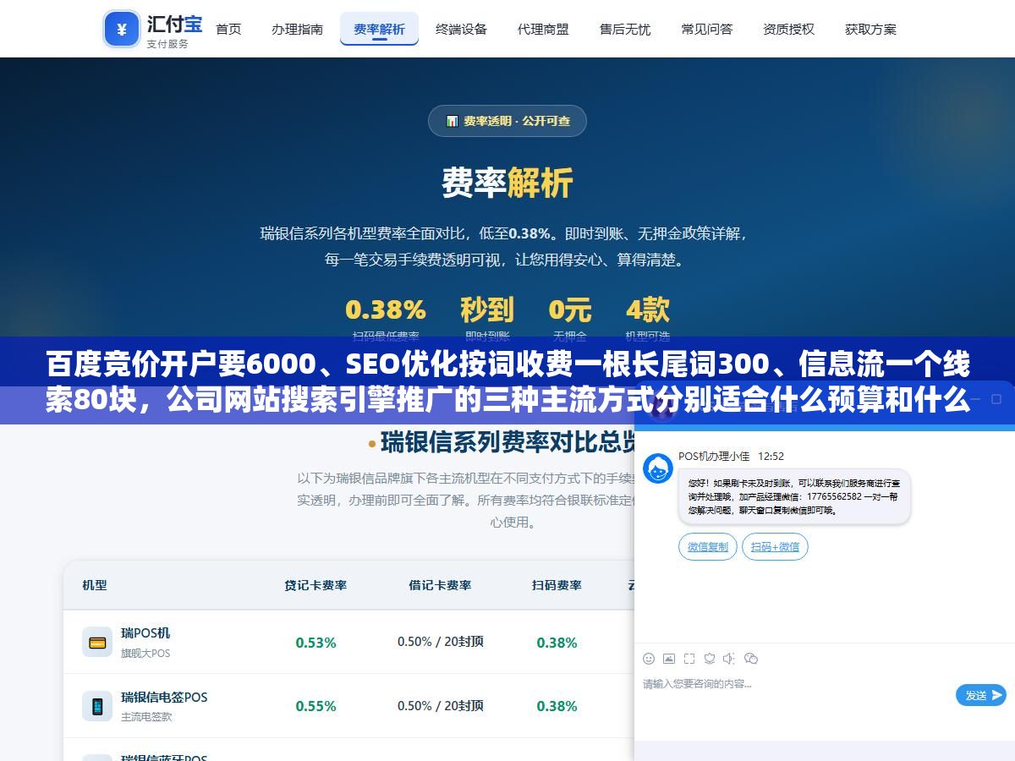The image size is (1015, 761).
Task: Open the 办理指南 nav item
Action: pos(297,29)
